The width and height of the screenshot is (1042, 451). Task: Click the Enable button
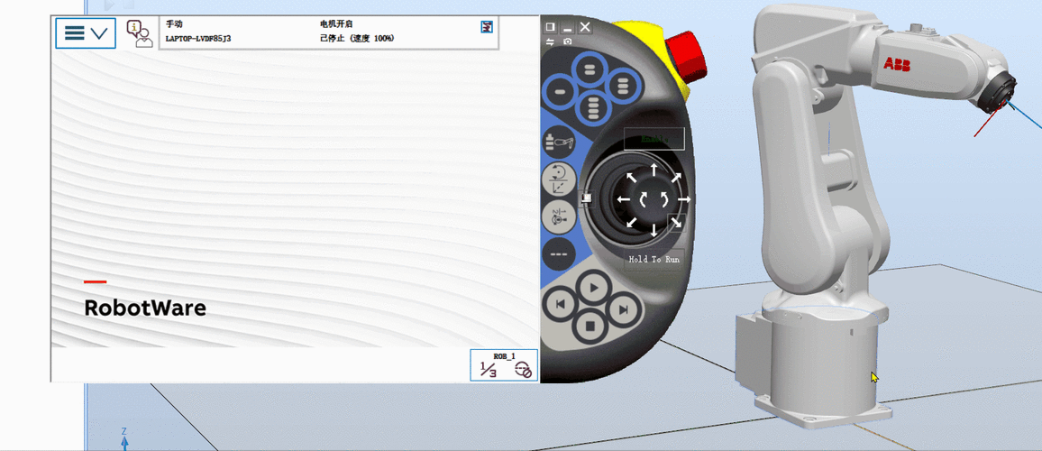tap(654, 139)
